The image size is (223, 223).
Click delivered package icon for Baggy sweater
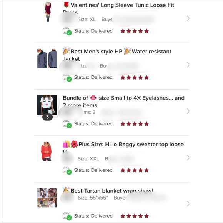(67, 171)
